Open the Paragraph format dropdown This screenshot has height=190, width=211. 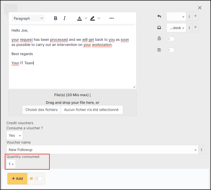28,18
